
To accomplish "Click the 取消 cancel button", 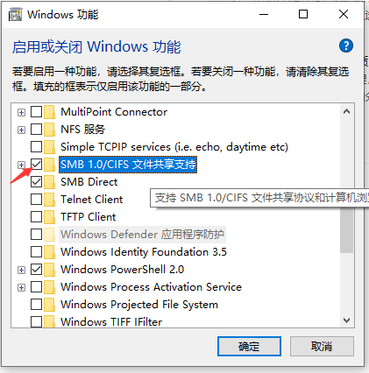I will (x=322, y=347).
